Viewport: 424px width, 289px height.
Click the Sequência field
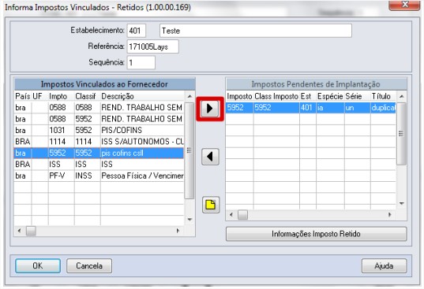[141, 62]
